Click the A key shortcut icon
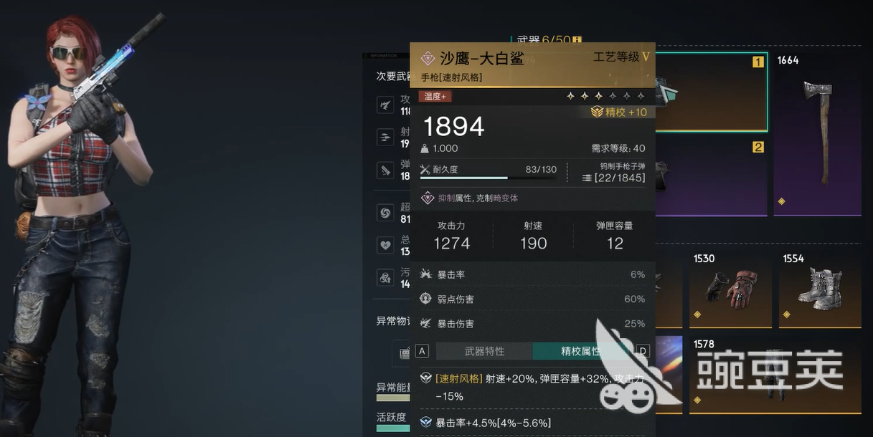This screenshot has width=873, height=437. tap(422, 351)
